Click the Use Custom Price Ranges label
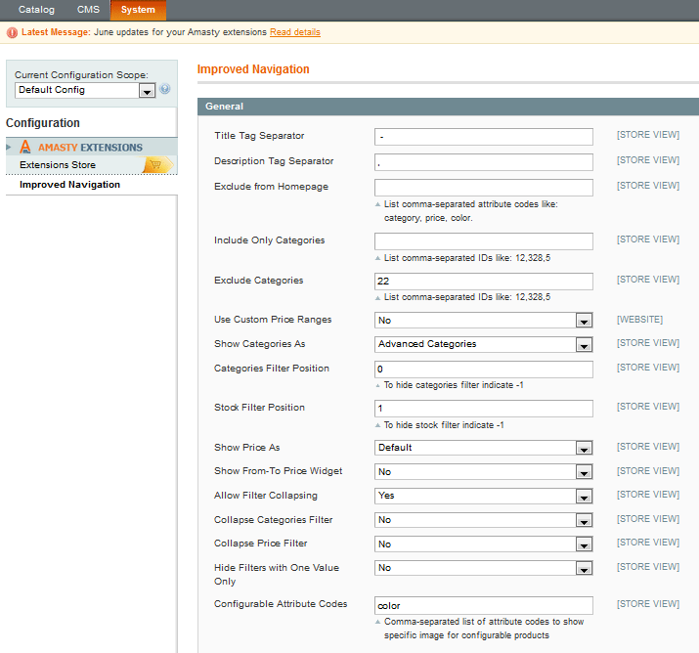The image size is (699, 653). tap(273, 319)
